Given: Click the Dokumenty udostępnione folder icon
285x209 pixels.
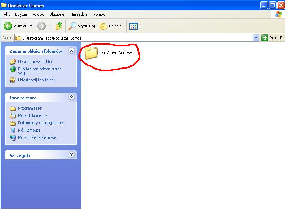Looking at the screenshot, I should (x=13, y=123).
